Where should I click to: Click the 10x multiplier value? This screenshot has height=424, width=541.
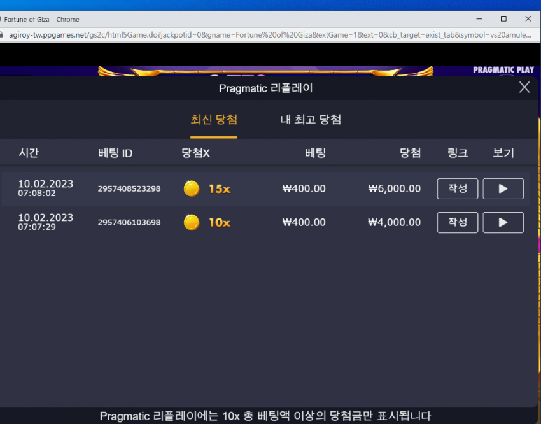220,223
